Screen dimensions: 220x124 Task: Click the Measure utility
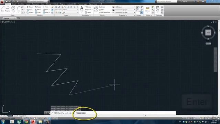click(x=147, y=9)
